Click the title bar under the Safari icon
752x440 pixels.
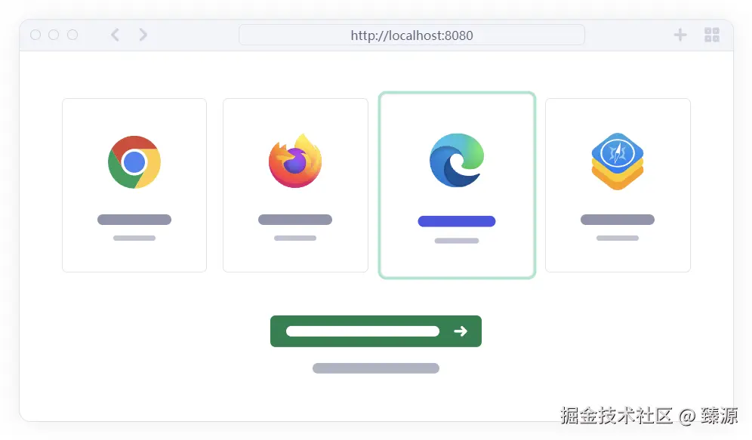click(x=618, y=220)
